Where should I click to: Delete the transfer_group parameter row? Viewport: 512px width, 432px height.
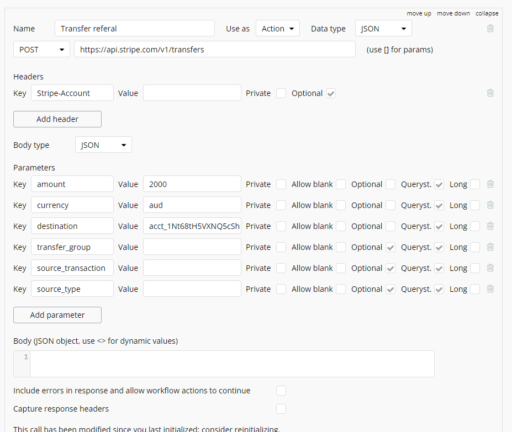pos(490,247)
